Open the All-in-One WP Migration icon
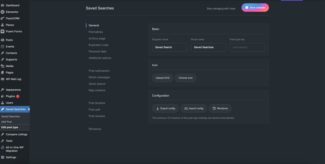Viewport: 325px width, 164px height. coord(3,148)
